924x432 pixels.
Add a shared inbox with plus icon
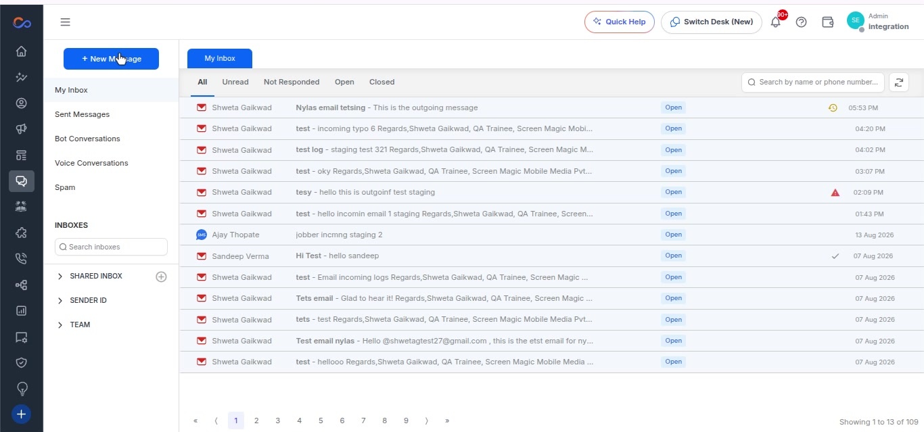click(x=161, y=277)
